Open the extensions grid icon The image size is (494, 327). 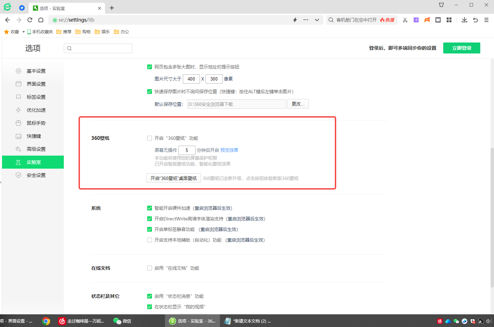coord(449,20)
